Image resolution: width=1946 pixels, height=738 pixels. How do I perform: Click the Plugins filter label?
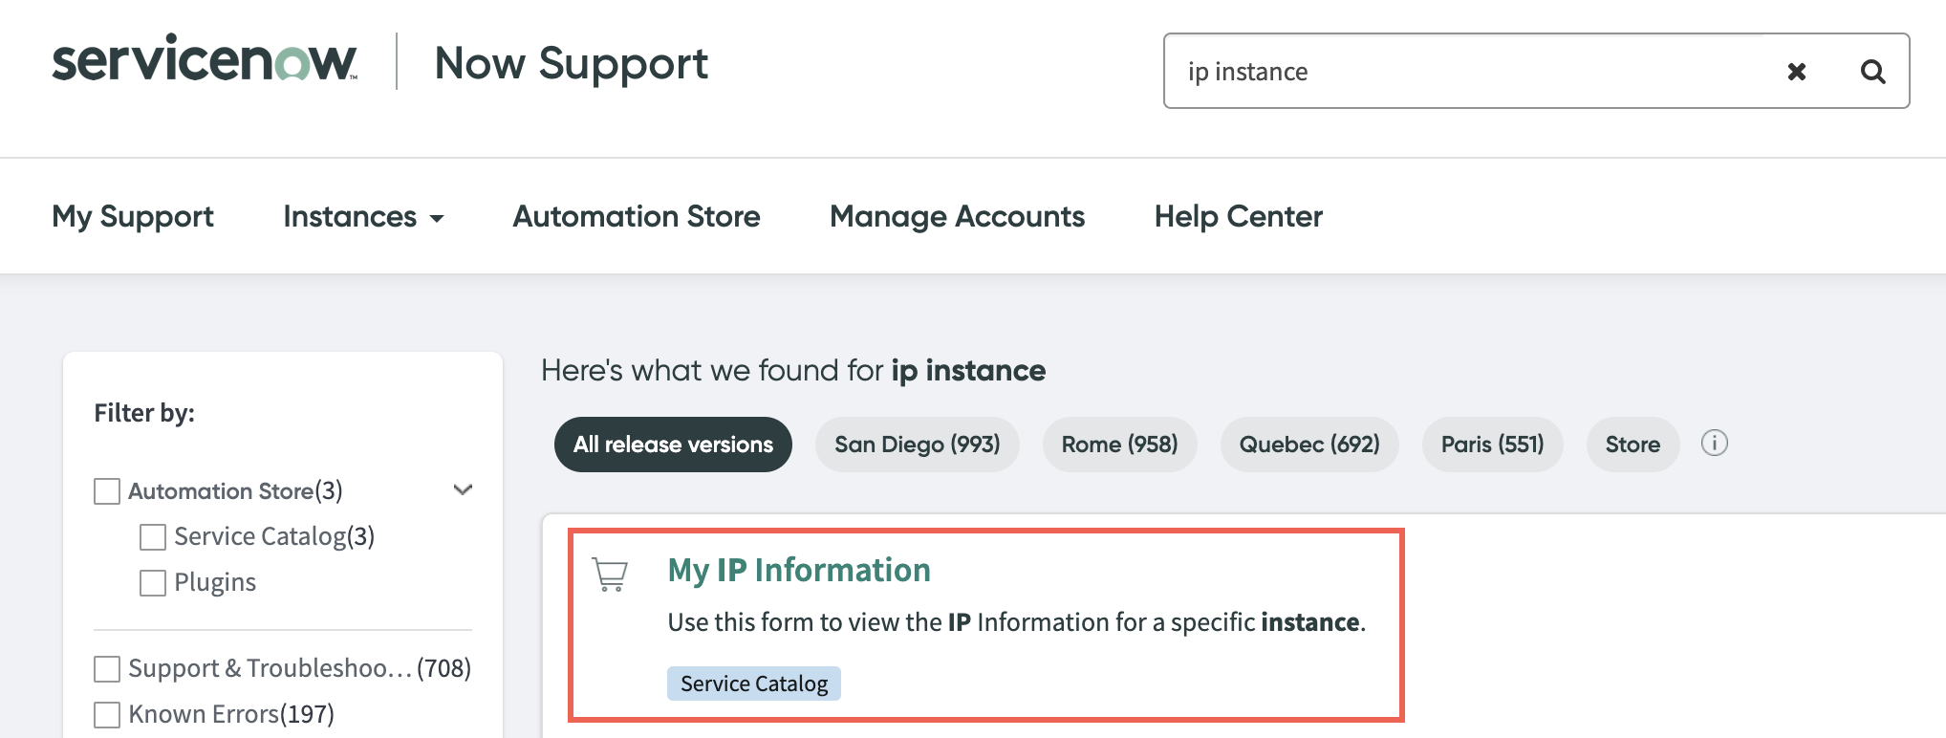(x=215, y=583)
